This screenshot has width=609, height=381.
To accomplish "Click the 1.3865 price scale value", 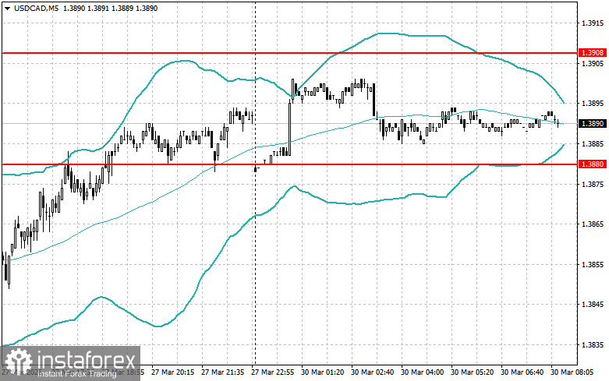I will 592,224.
